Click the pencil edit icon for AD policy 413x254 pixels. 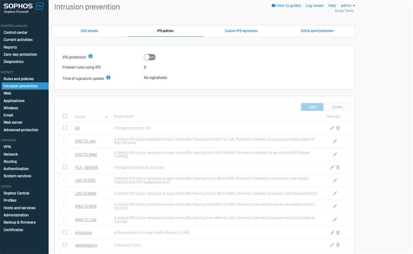[332, 128]
